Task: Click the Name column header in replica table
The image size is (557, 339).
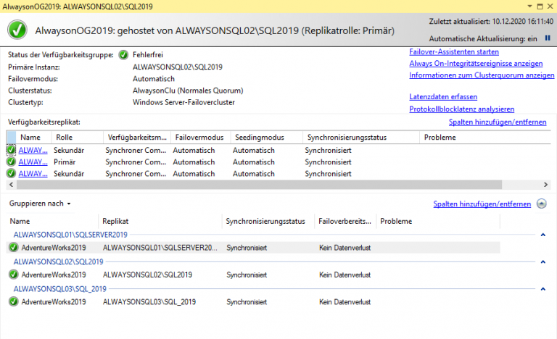Action: tap(34, 138)
